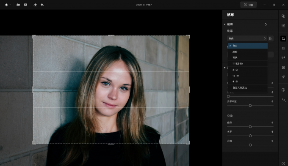The height and width of the screenshot is (166, 288).
Task: Click the crop box top-right corner handle
Action: (188, 36)
